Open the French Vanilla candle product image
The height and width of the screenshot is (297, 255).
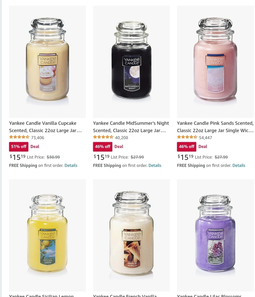pos(131,235)
